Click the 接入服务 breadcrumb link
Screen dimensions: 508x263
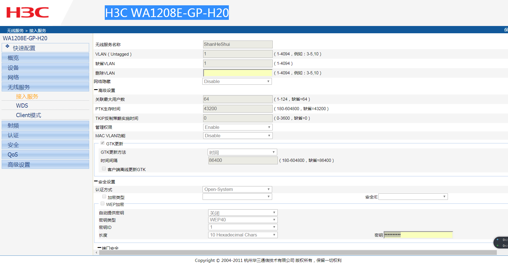click(x=38, y=30)
